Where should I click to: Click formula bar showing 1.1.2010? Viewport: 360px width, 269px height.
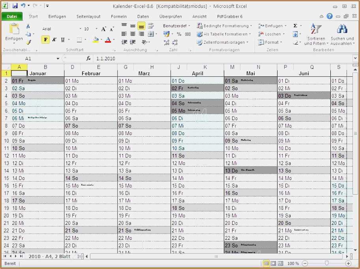[x=223, y=59]
